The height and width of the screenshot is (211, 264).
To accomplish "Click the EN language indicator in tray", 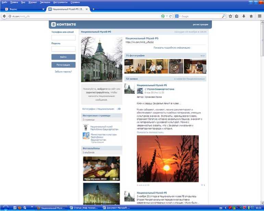I will point(221,208).
